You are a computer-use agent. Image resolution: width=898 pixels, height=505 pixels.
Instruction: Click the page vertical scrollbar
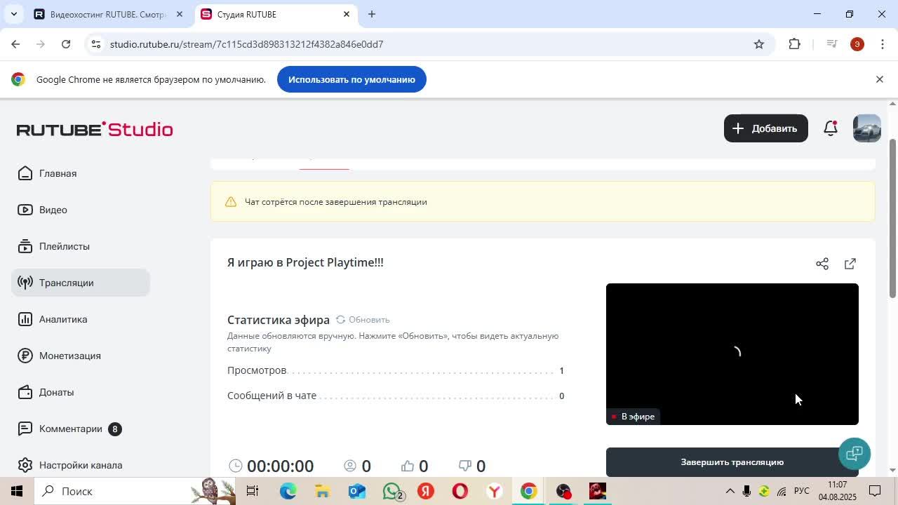(x=892, y=218)
